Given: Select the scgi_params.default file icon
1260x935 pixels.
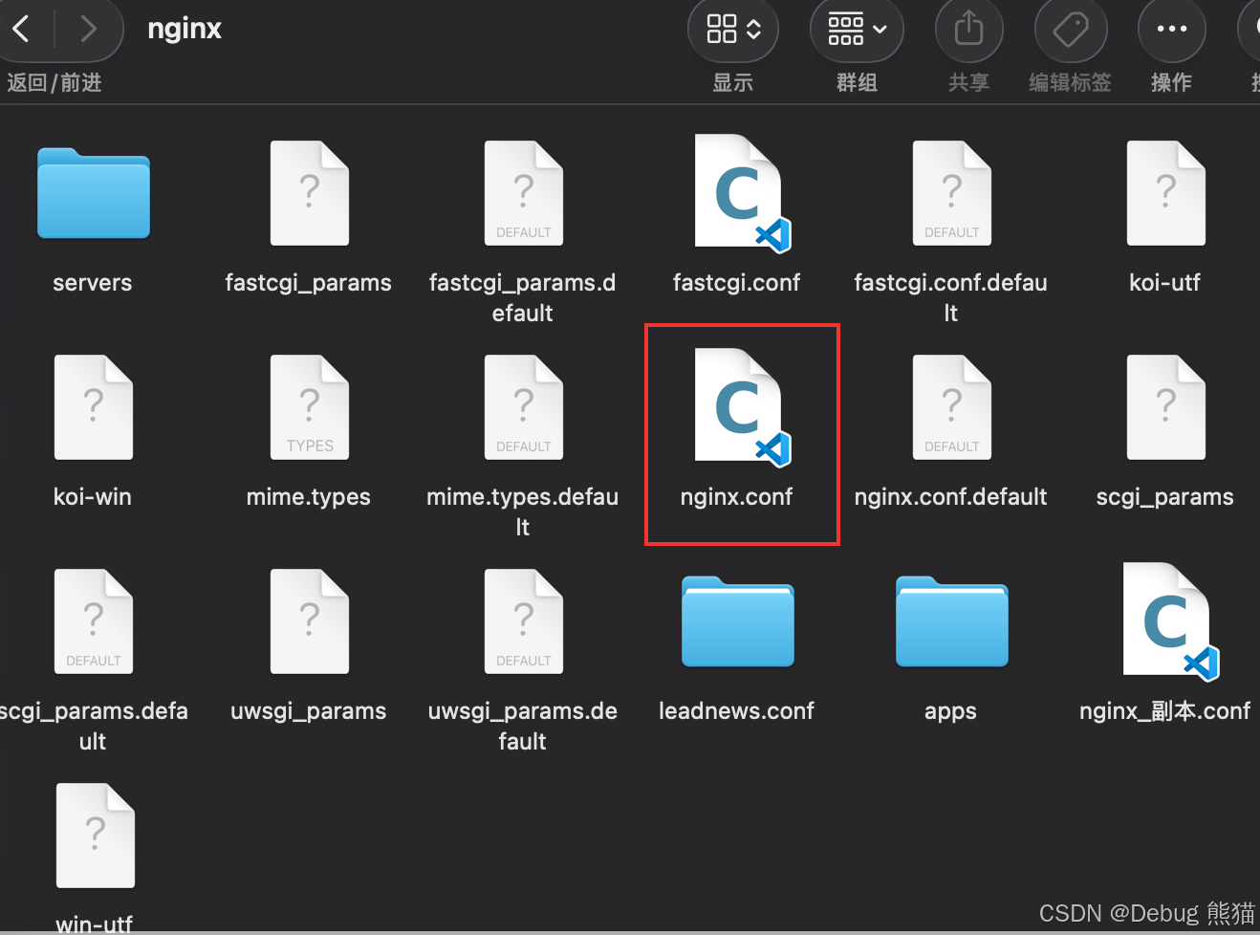Looking at the screenshot, I should coord(94,621).
